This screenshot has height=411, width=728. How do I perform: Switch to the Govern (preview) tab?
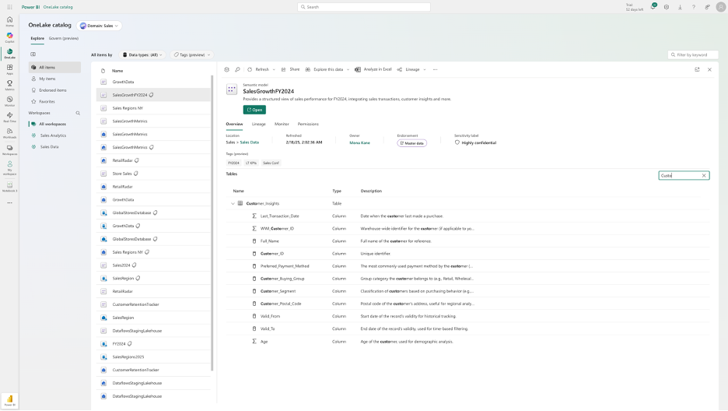click(64, 39)
